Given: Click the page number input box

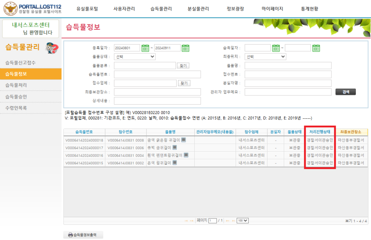Looking at the screenshot, I should point(213,221).
